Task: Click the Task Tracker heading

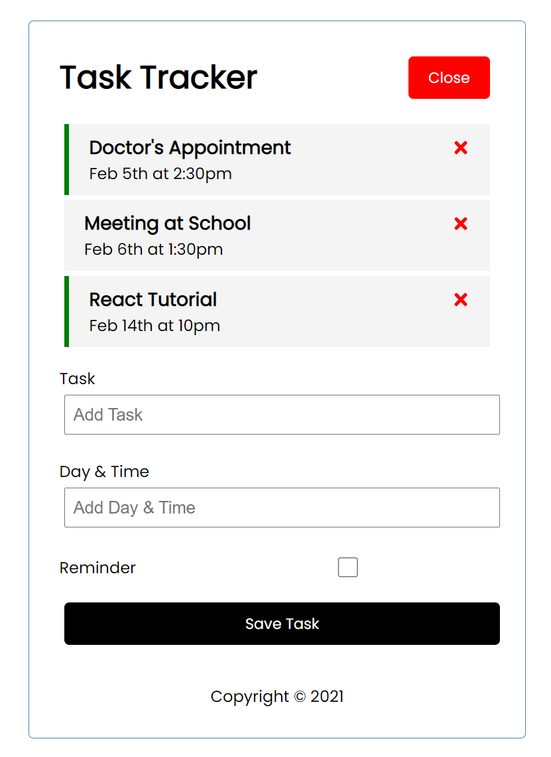Action: point(158,78)
